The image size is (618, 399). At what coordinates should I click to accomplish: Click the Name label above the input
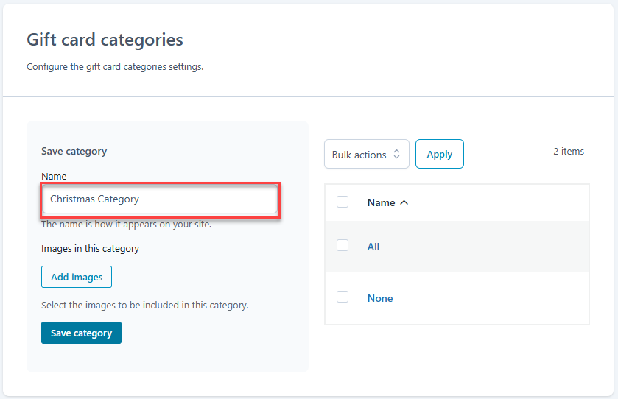tap(54, 176)
